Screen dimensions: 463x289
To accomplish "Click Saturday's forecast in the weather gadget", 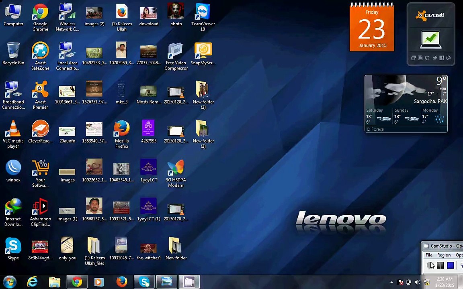I will 379,116.
